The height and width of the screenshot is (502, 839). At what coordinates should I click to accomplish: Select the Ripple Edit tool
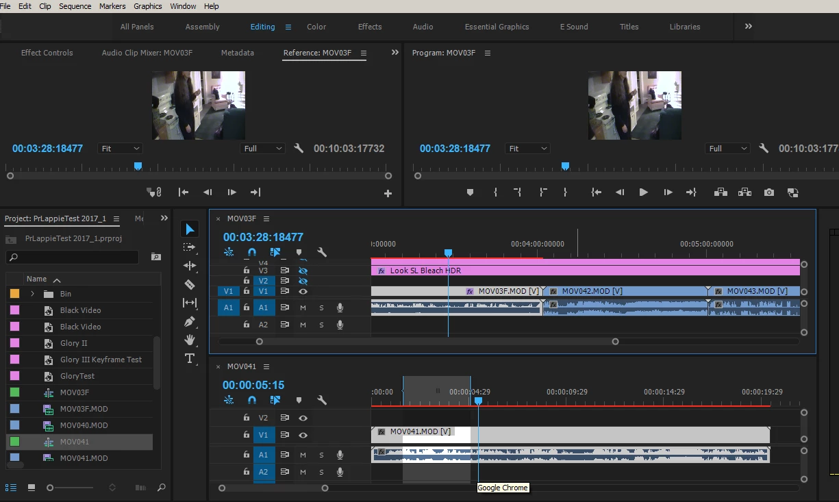(190, 266)
